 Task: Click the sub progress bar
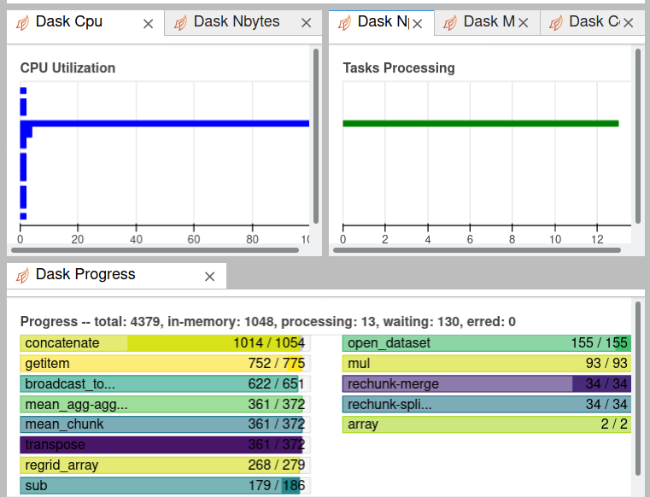click(165, 485)
